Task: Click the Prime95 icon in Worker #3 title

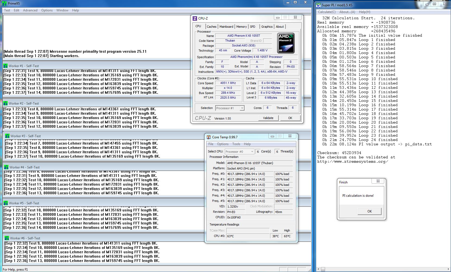Action: (x=7, y=136)
